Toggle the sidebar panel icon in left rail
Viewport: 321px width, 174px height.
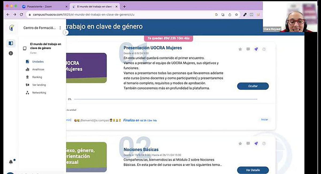(11, 43)
